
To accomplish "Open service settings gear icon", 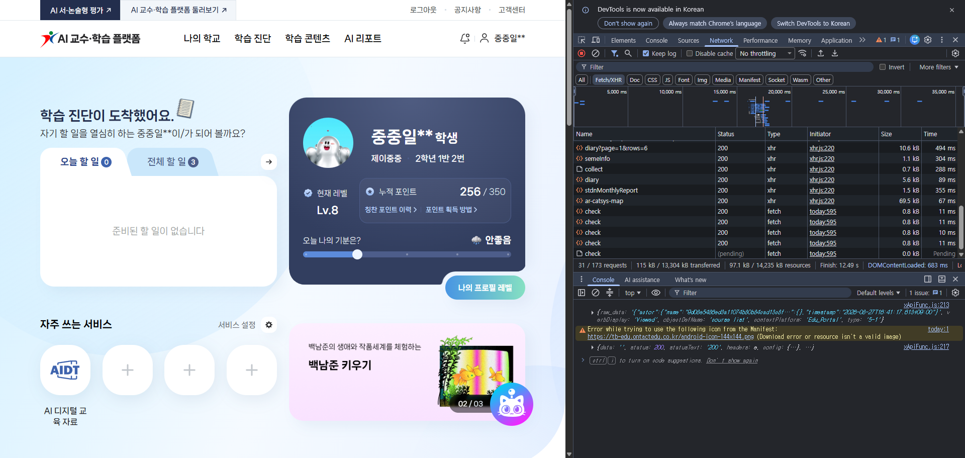I will pyautogui.click(x=269, y=325).
